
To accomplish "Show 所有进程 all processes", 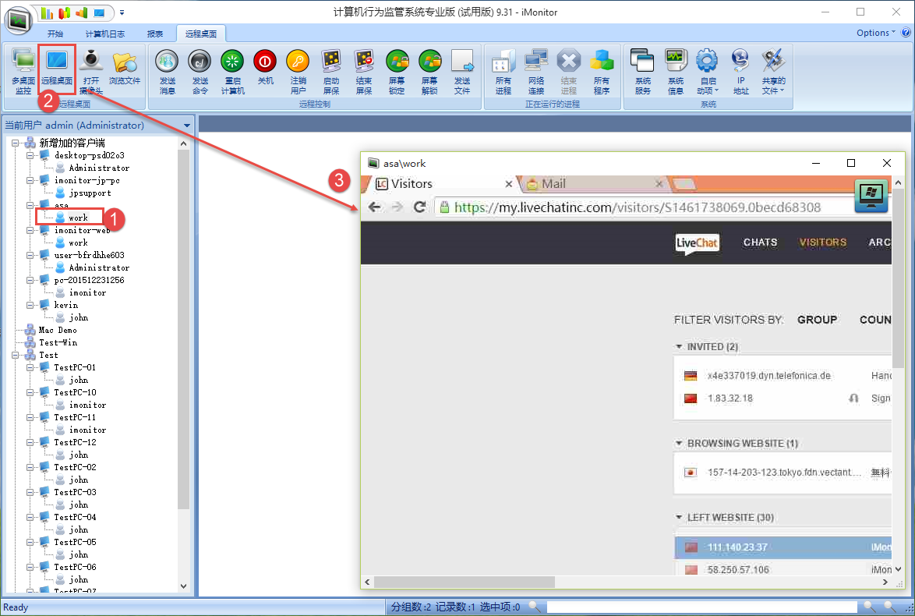I will [x=503, y=72].
